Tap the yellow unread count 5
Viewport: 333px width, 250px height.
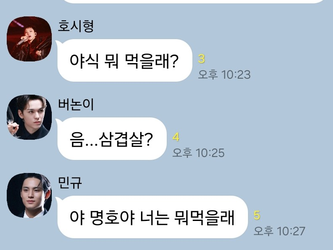click(x=257, y=215)
